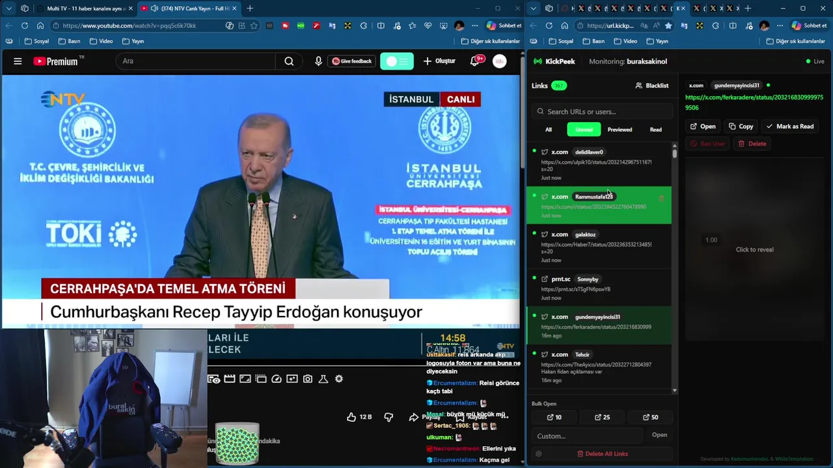Delete the selected link in preview panel
The height and width of the screenshot is (468, 833).
click(x=752, y=144)
